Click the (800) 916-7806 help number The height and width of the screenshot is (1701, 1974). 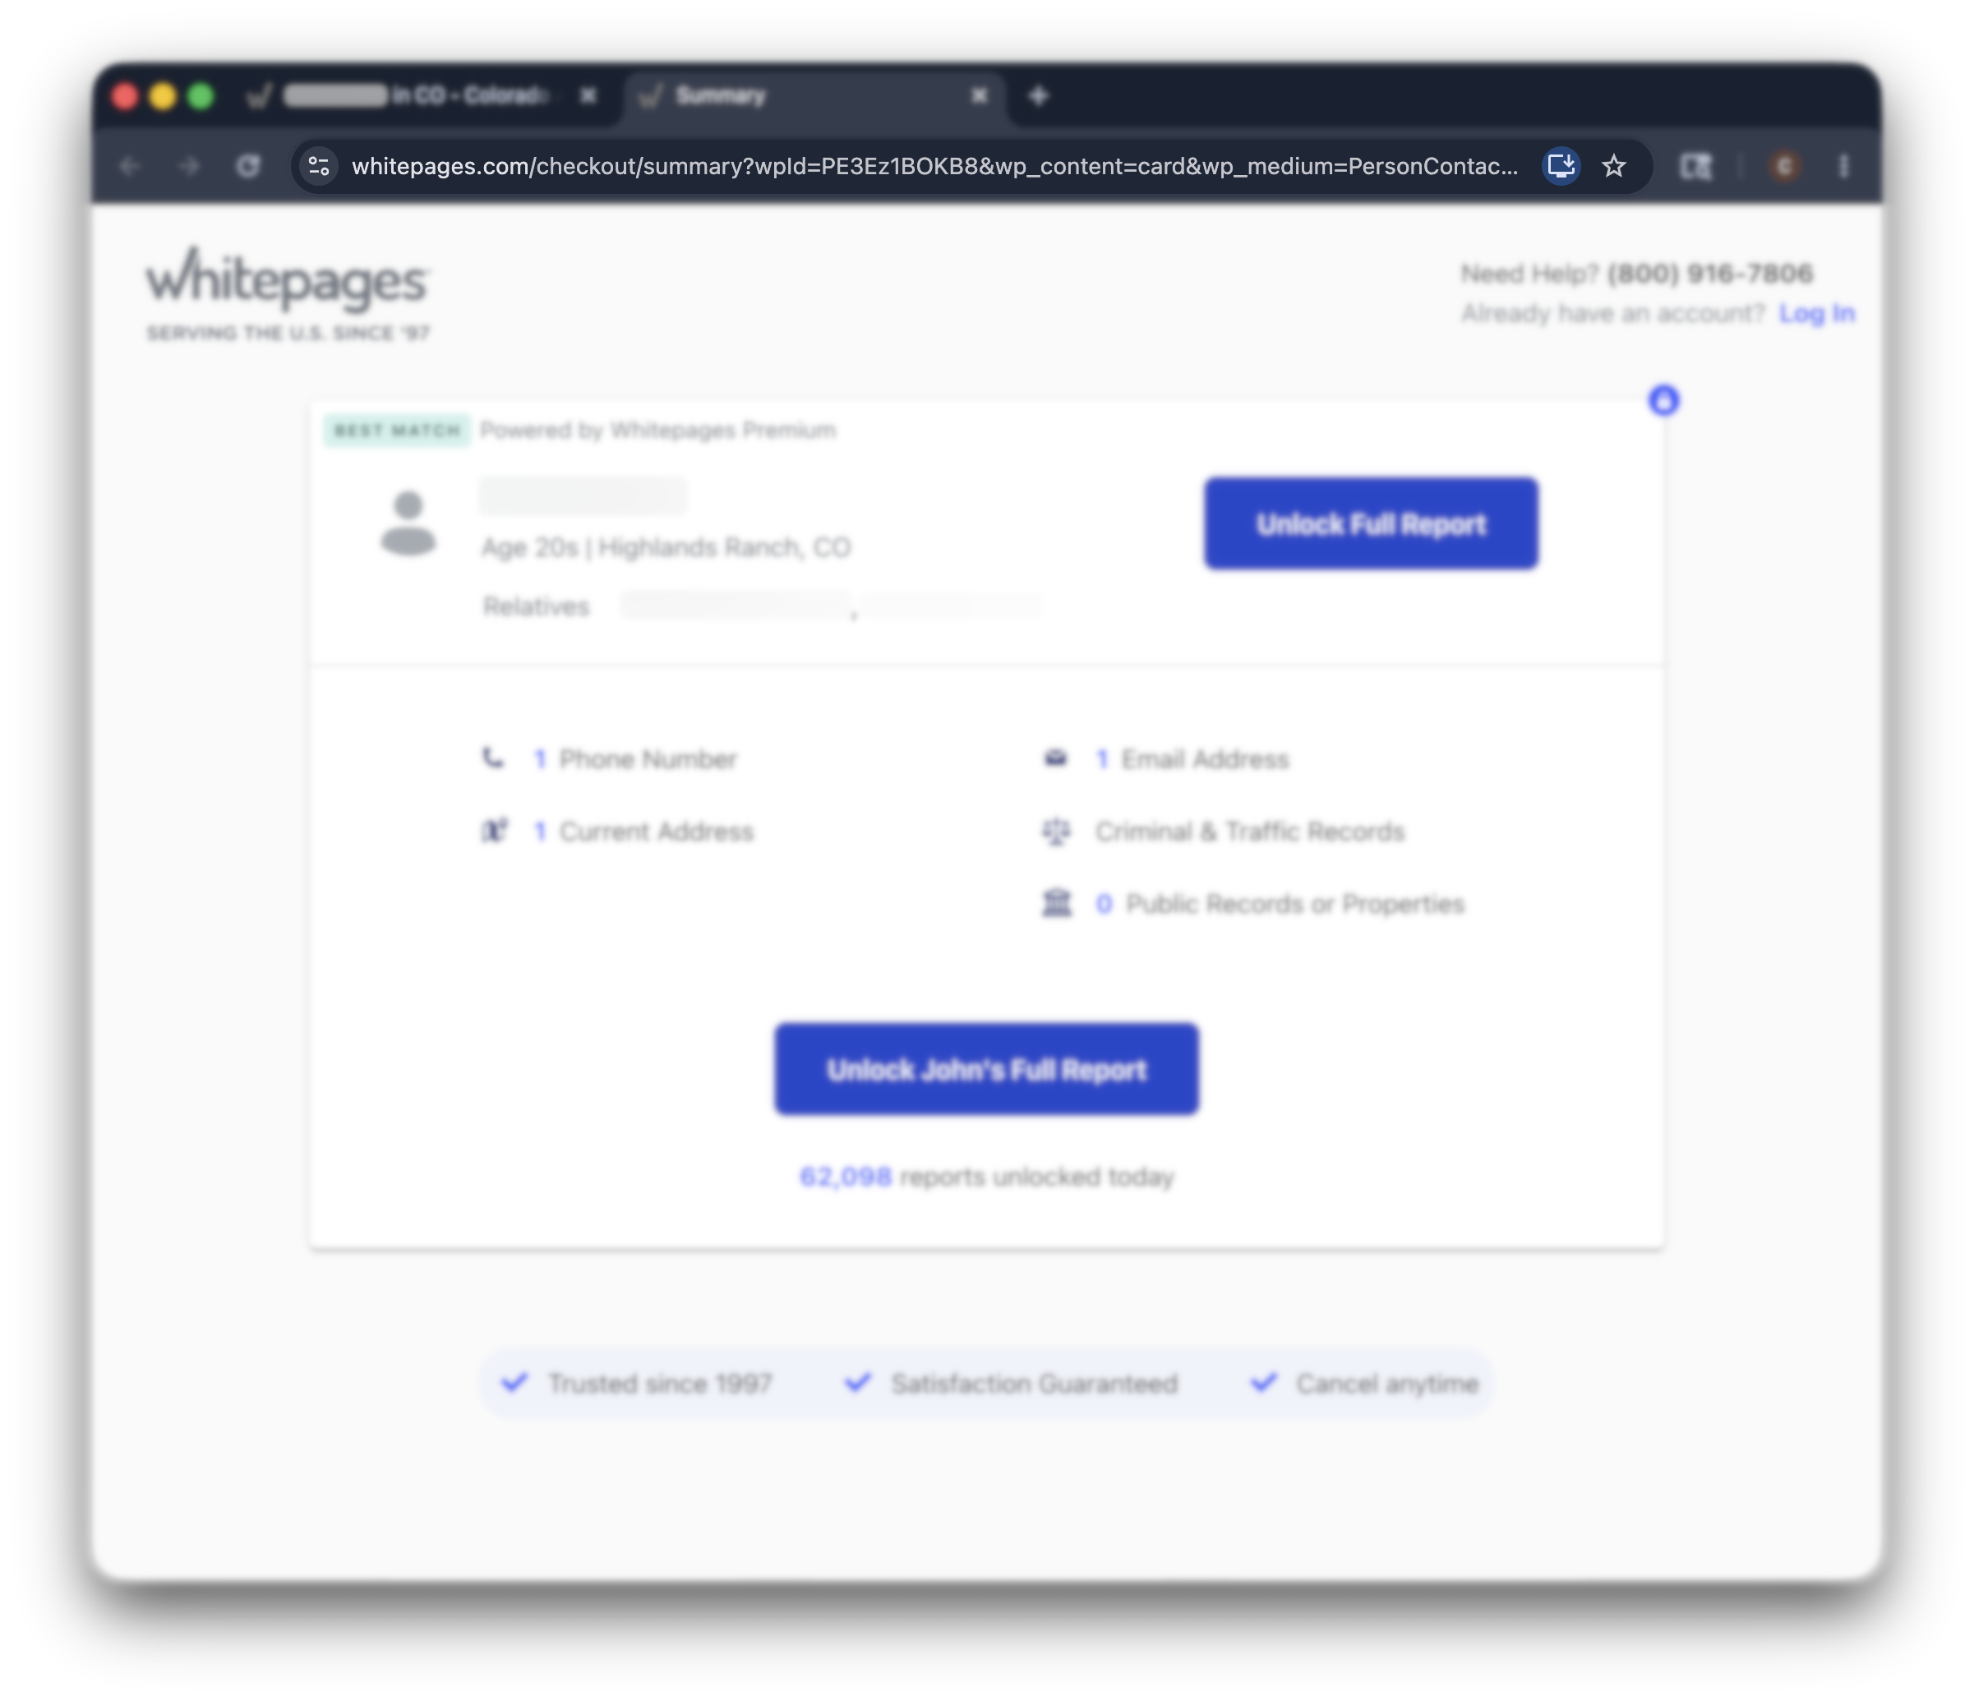1710,274
